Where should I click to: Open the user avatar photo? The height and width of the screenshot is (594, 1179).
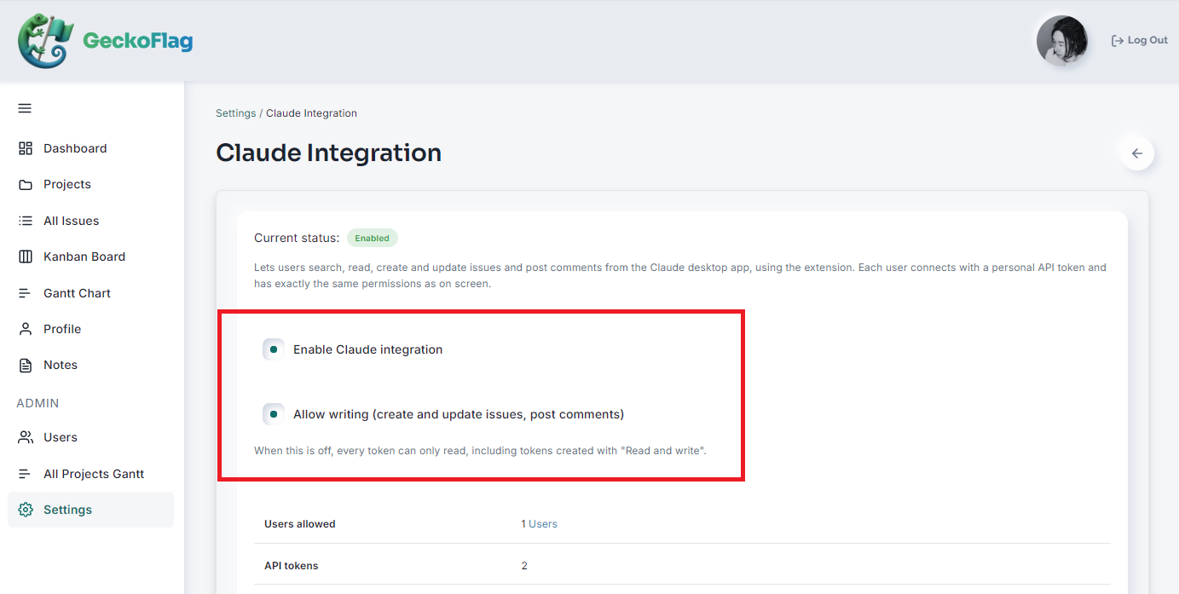pos(1062,41)
